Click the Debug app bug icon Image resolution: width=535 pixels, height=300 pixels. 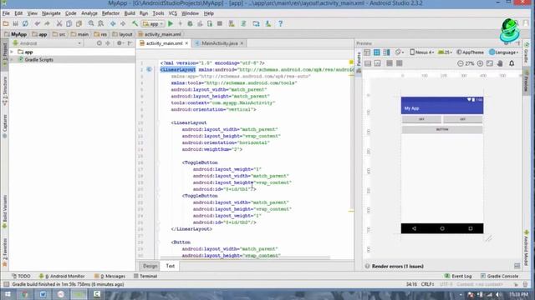(x=190, y=24)
